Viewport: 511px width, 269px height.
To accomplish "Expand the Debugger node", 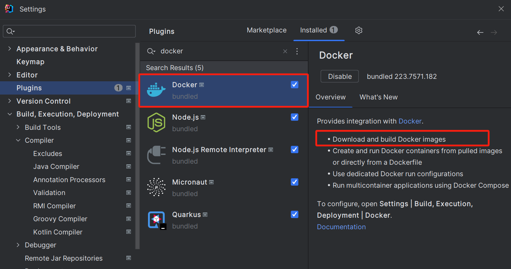I will pyautogui.click(x=18, y=245).
